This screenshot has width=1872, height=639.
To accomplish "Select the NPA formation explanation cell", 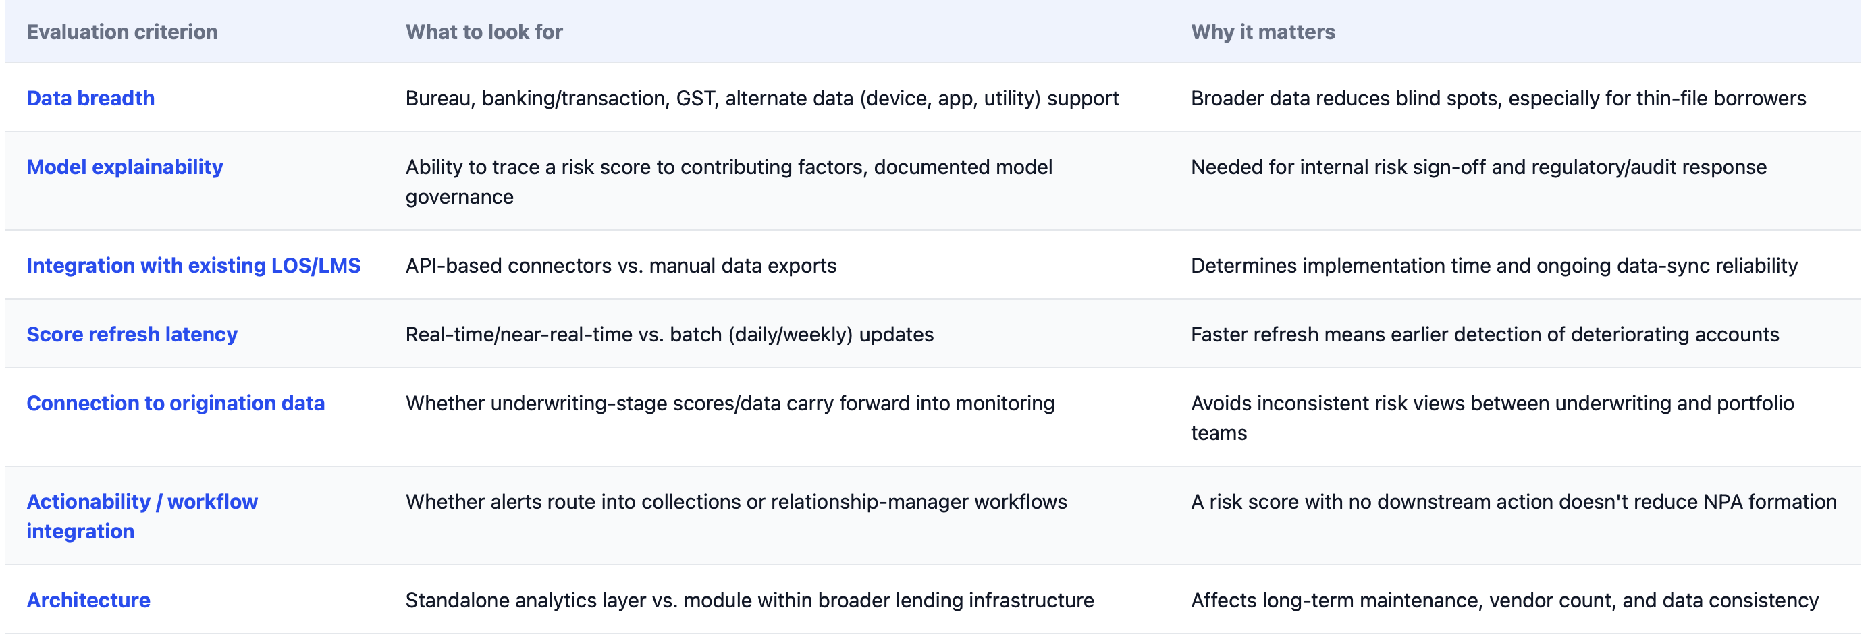I will tap(1514, 502).
